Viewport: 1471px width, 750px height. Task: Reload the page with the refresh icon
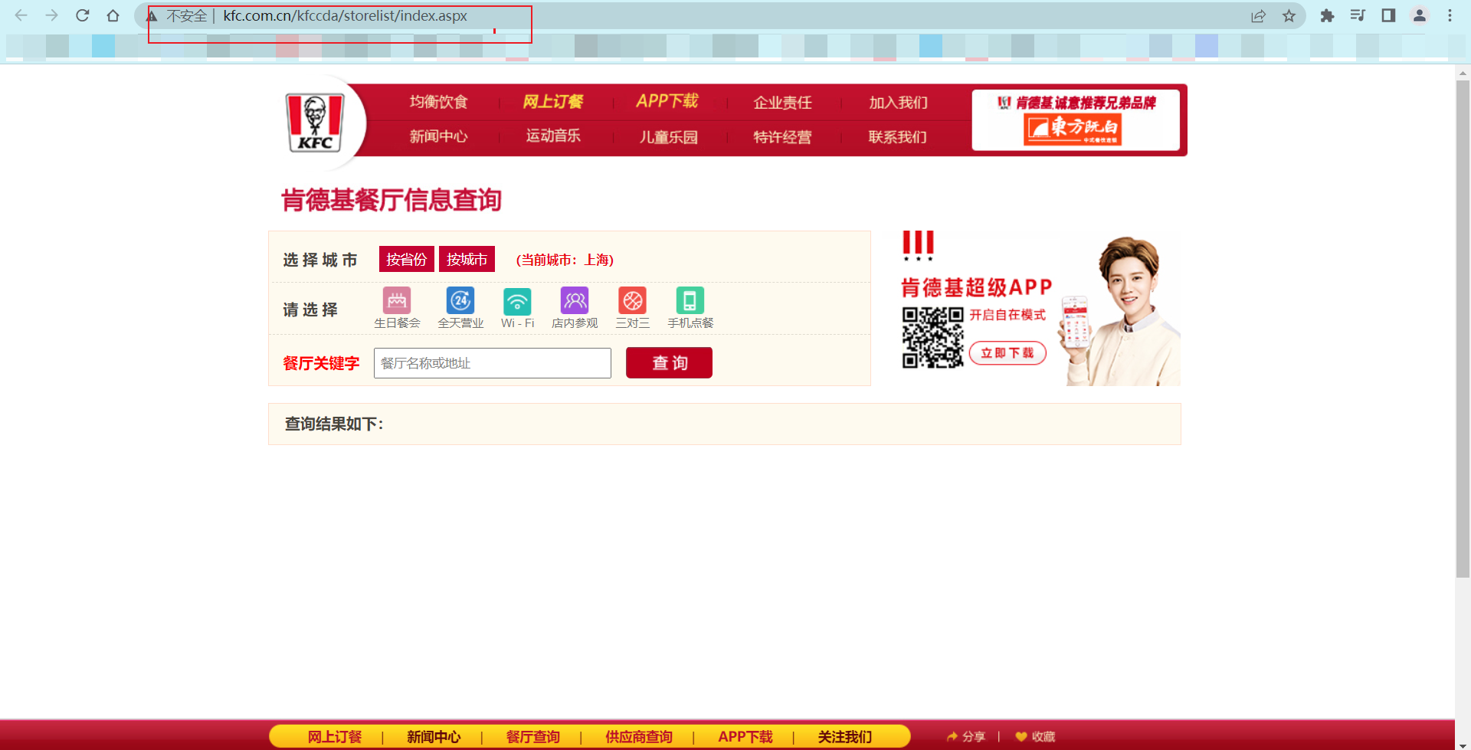[x=83, y=15]
